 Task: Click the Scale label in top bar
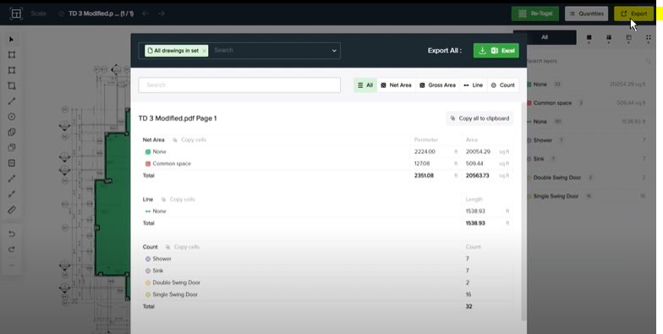pyautogui.click(x=38, y=14)
